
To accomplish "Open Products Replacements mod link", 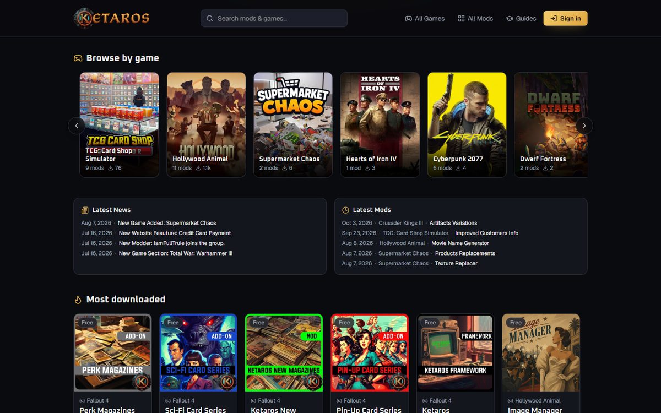I will (x=465, y=253).
